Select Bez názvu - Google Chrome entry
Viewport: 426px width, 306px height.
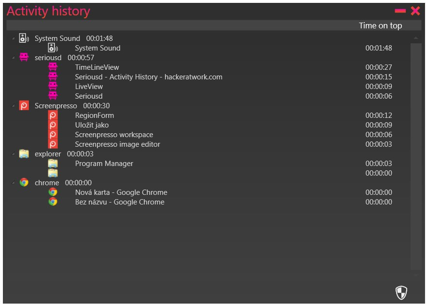(120, 202)
